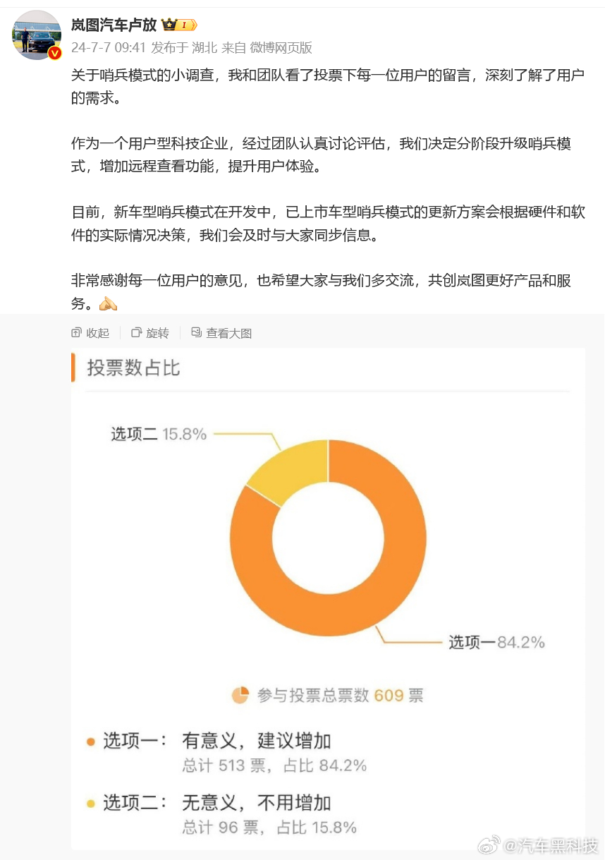Select the orange dot beside 选项一 legend

(90, 741)
